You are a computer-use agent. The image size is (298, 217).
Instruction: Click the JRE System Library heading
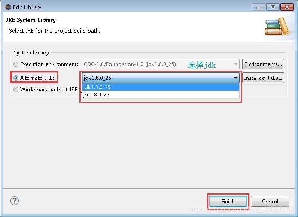pyautogui.click(x=31, y=20)
